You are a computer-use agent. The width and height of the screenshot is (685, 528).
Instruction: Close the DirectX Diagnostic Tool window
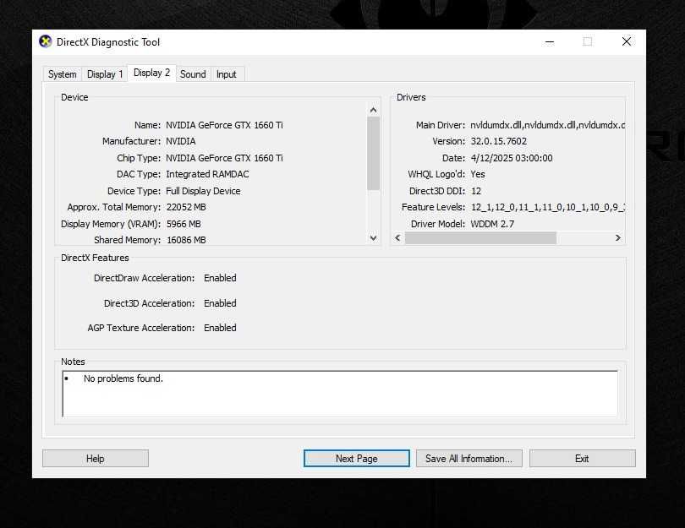[x=626, y=42]
